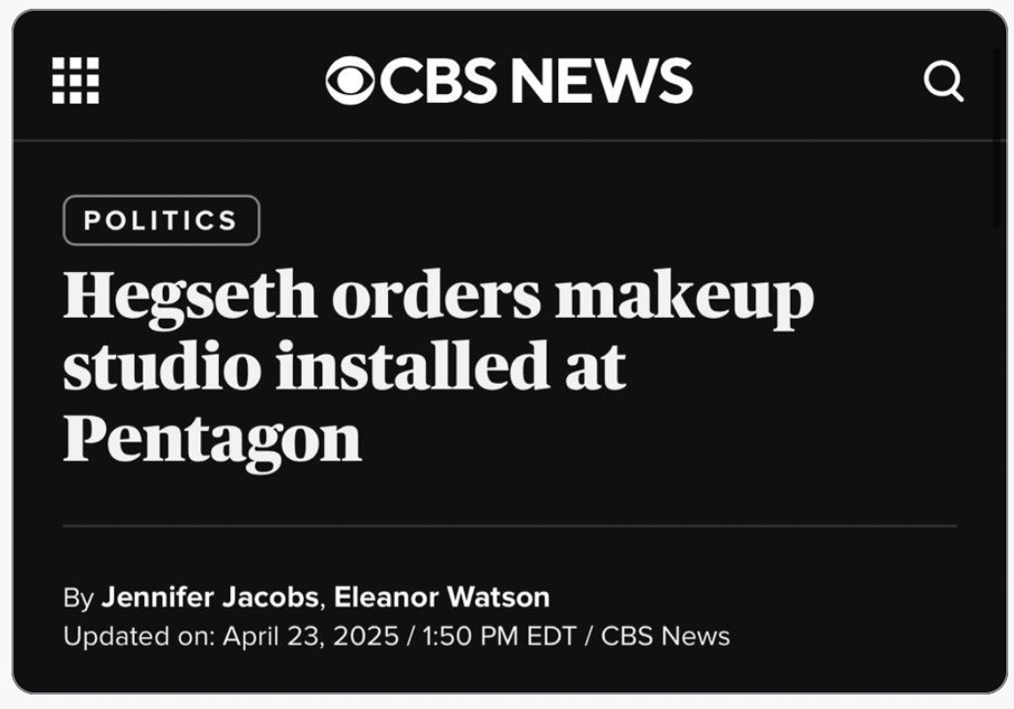This screenshot has width=1014, height=709.
Task: Click the NEWS word in header logo
Action: pos(602,81)
